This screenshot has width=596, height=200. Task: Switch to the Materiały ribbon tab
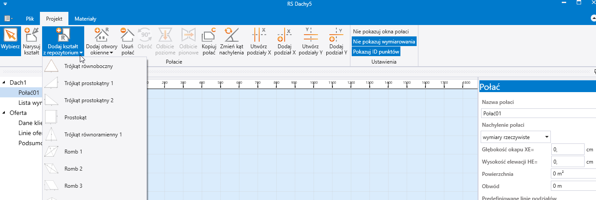point(86,19)
